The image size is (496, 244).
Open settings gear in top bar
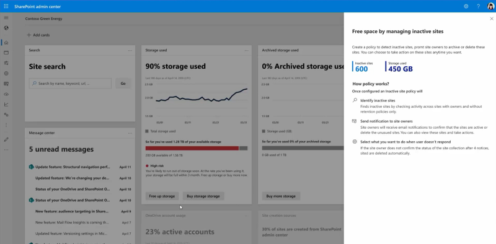coord(466,6)
